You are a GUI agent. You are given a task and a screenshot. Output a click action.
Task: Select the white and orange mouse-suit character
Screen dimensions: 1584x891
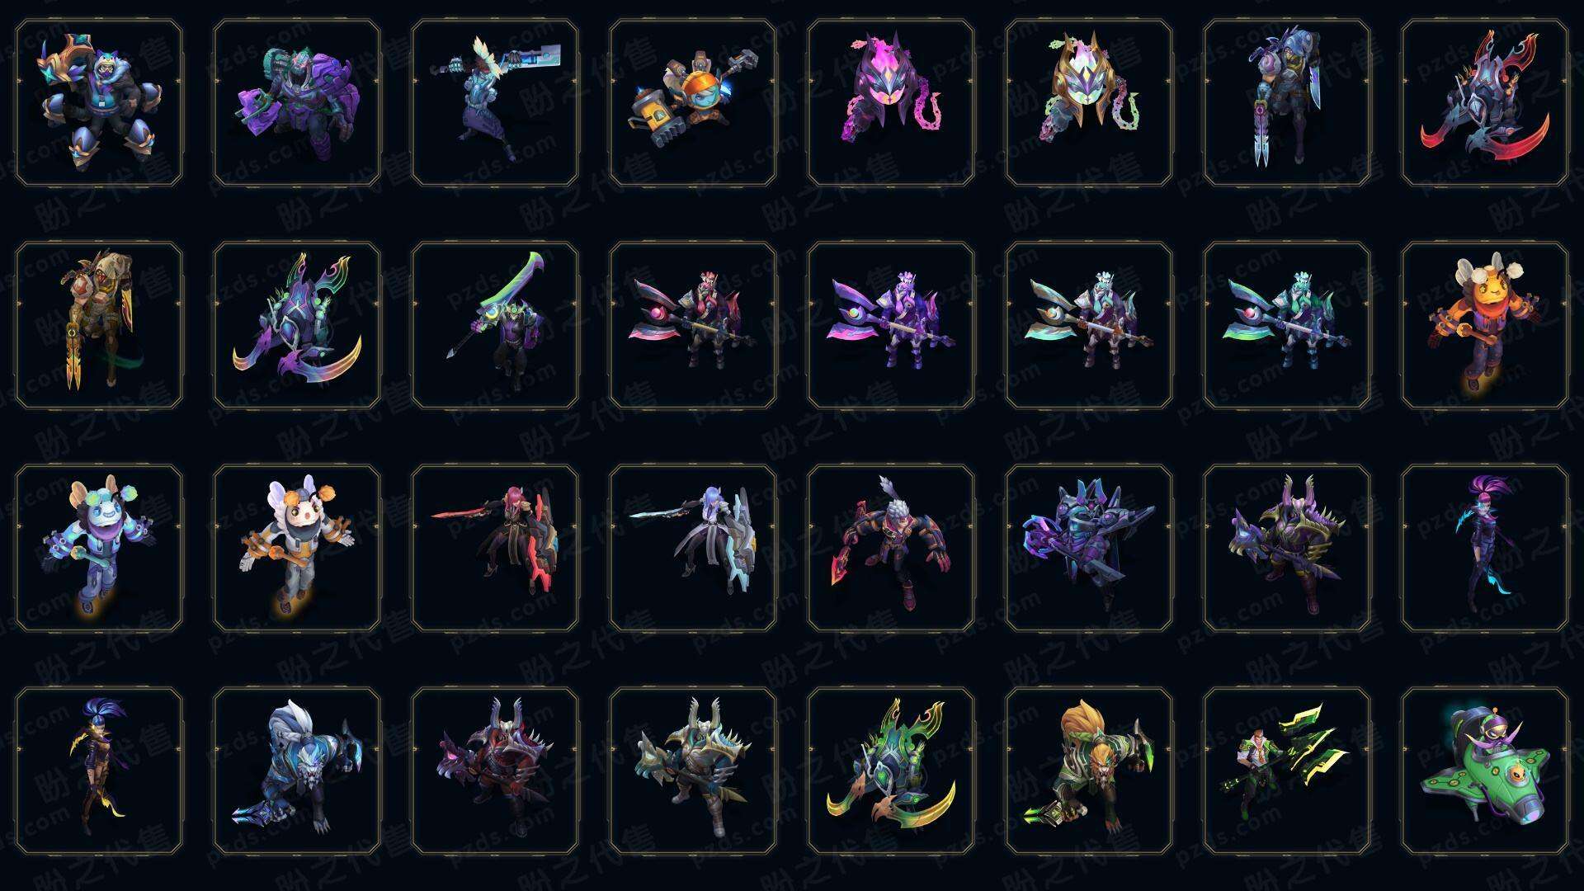[297, 548]
